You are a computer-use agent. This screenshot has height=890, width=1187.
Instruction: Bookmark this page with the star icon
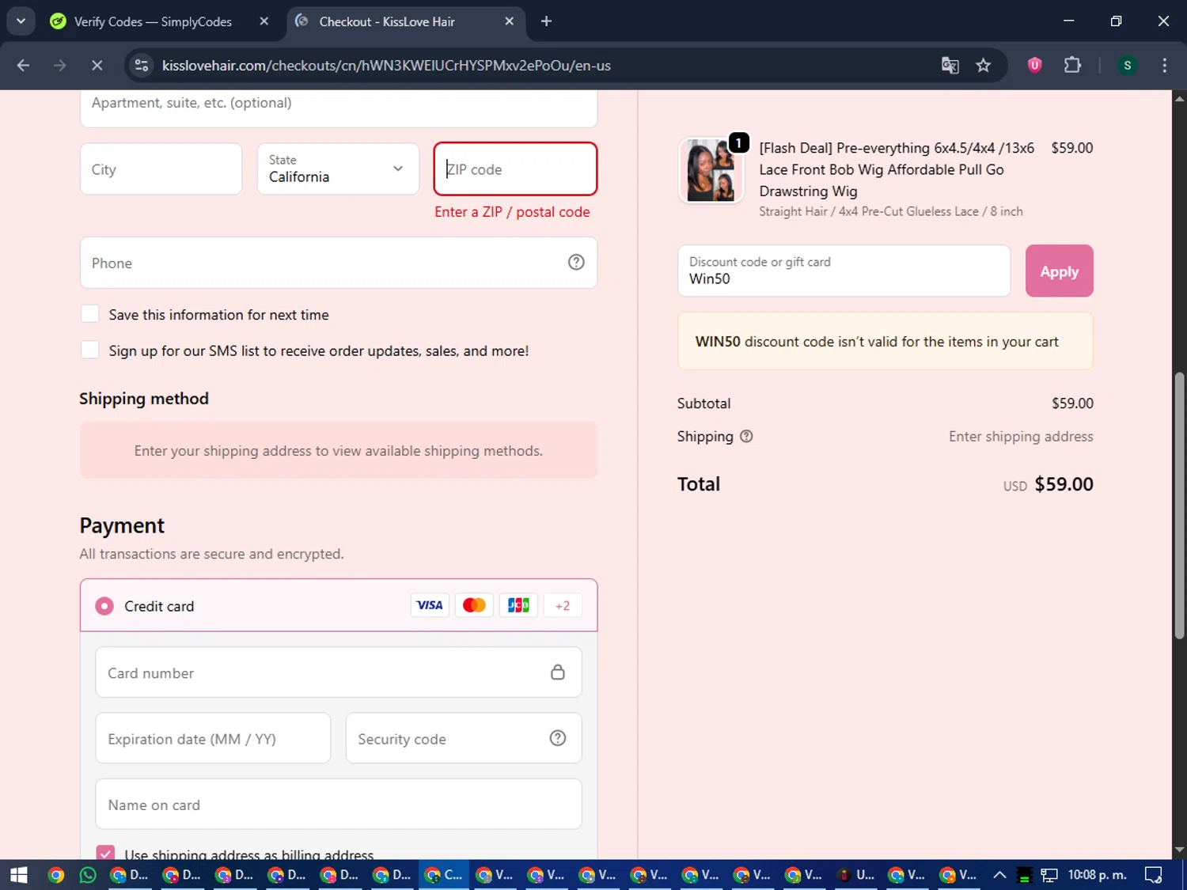(x=983, y=66)
